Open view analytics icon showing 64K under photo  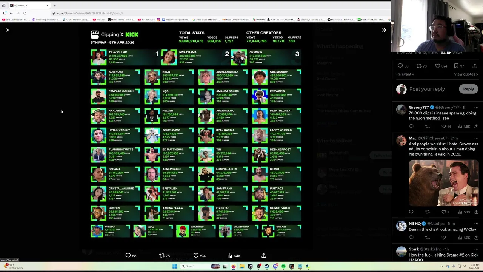(230, 256)
